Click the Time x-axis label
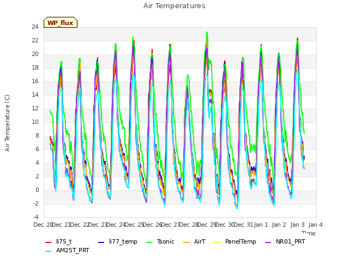The height and width of the screenshot is (261, 349). coord(308,233)
